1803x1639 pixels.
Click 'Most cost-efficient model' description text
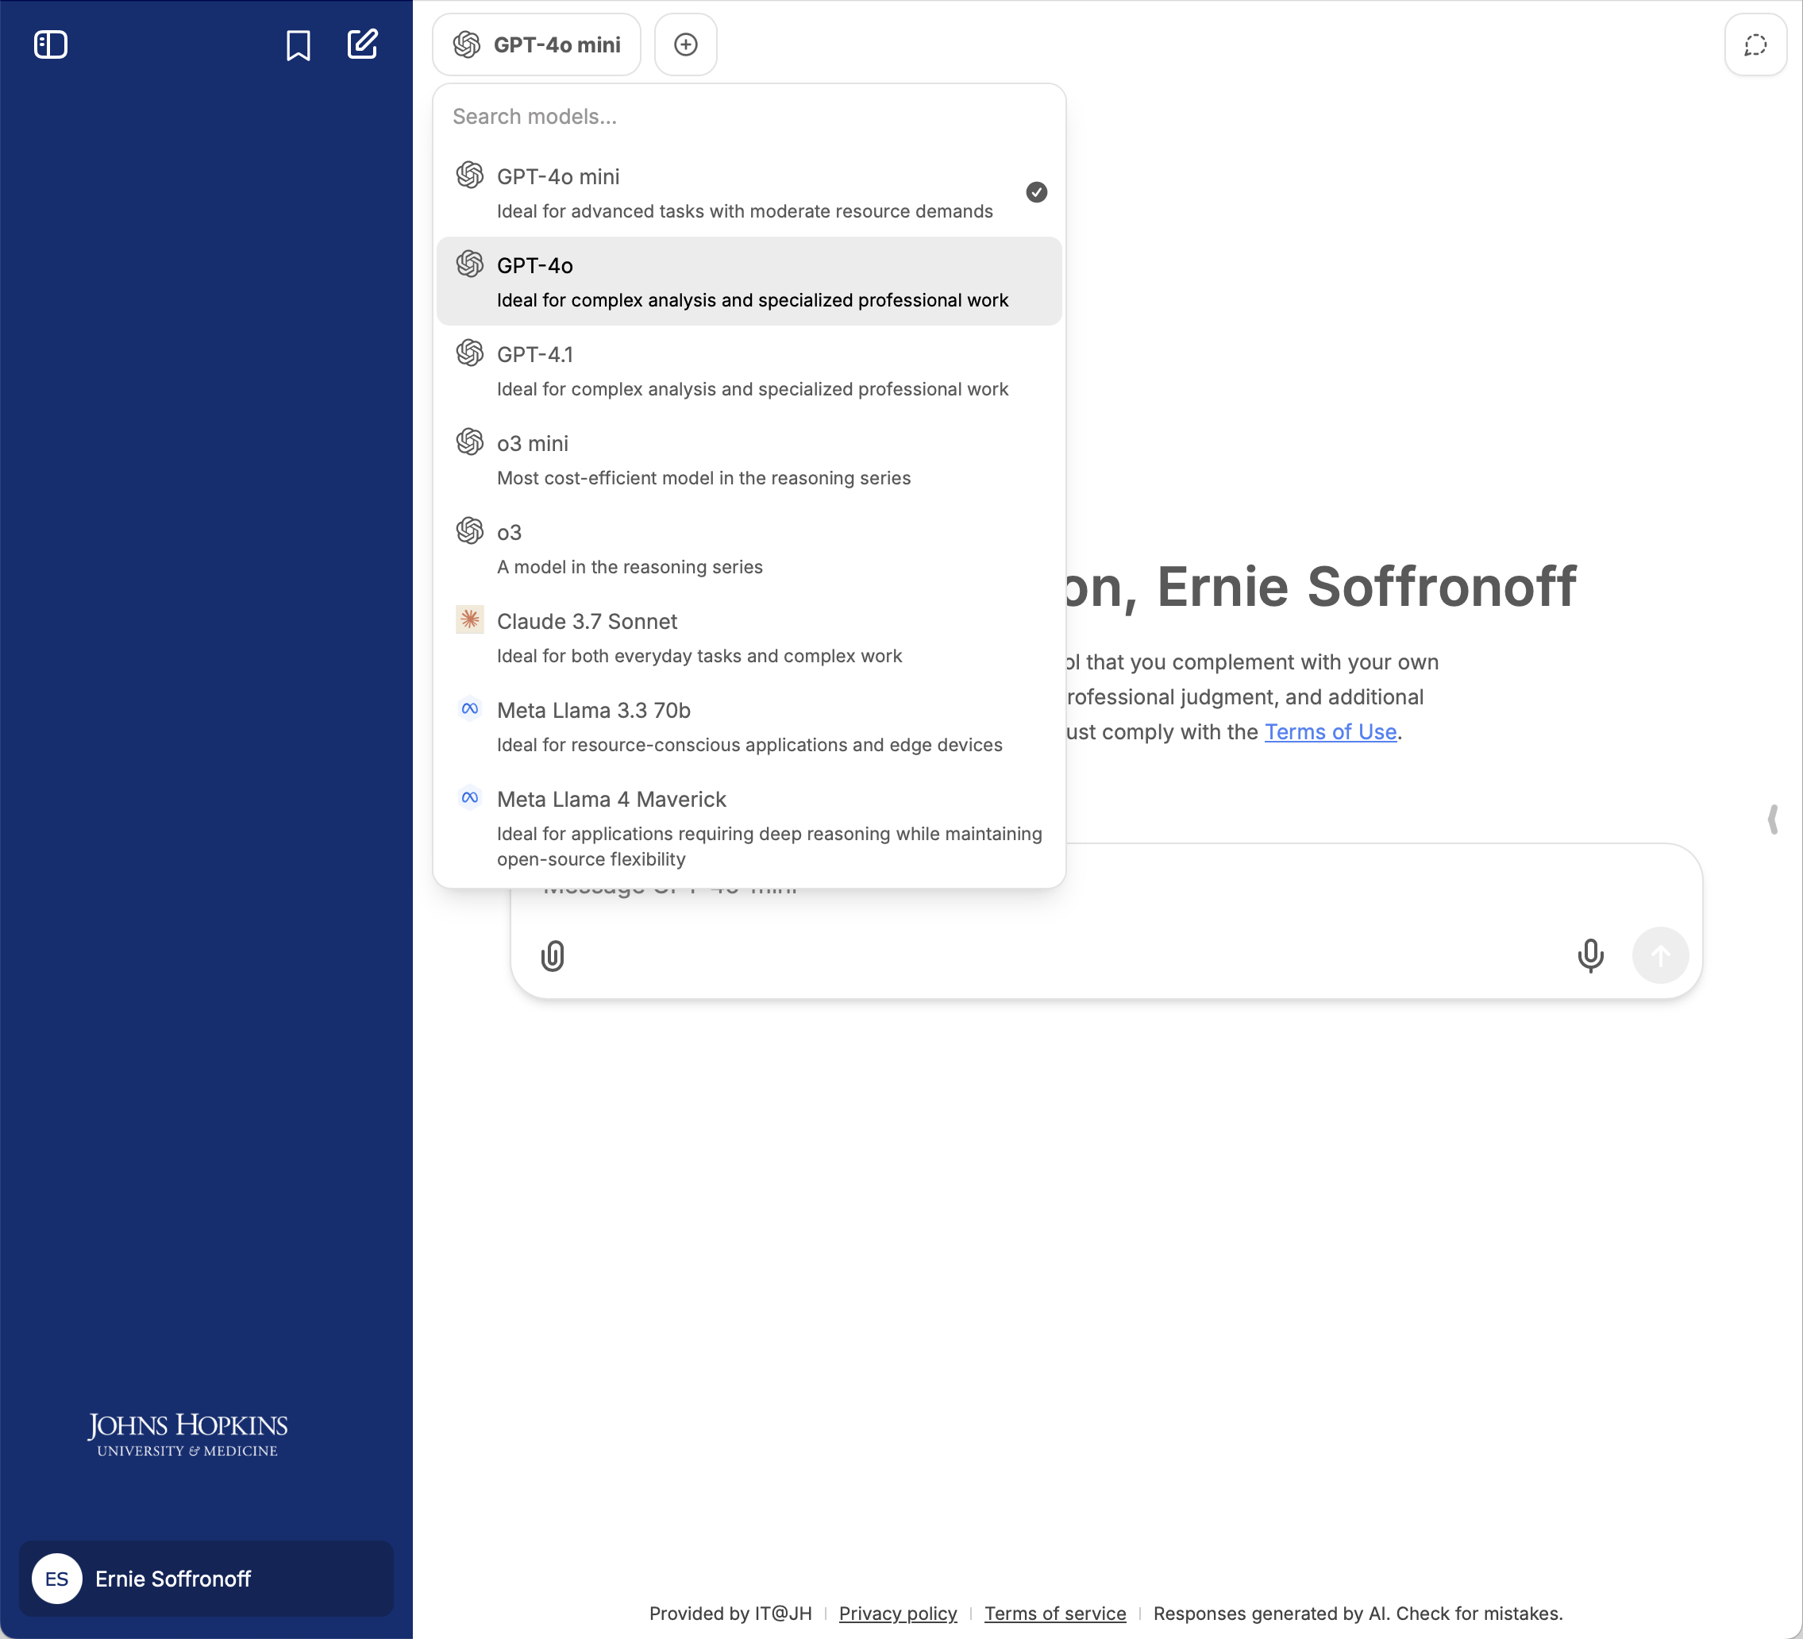pos(704,478)
